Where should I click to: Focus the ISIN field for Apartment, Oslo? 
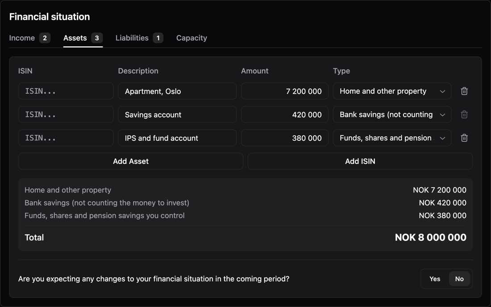tap(66, 91)
